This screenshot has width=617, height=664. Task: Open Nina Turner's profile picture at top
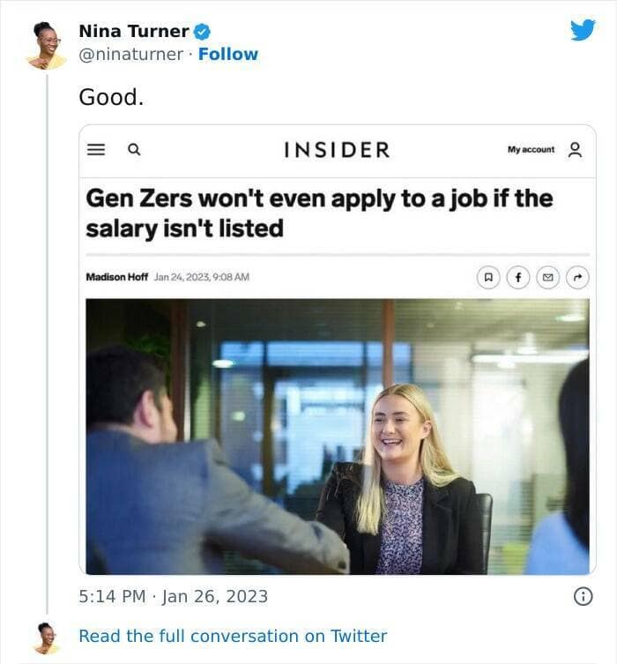[46, 43]
